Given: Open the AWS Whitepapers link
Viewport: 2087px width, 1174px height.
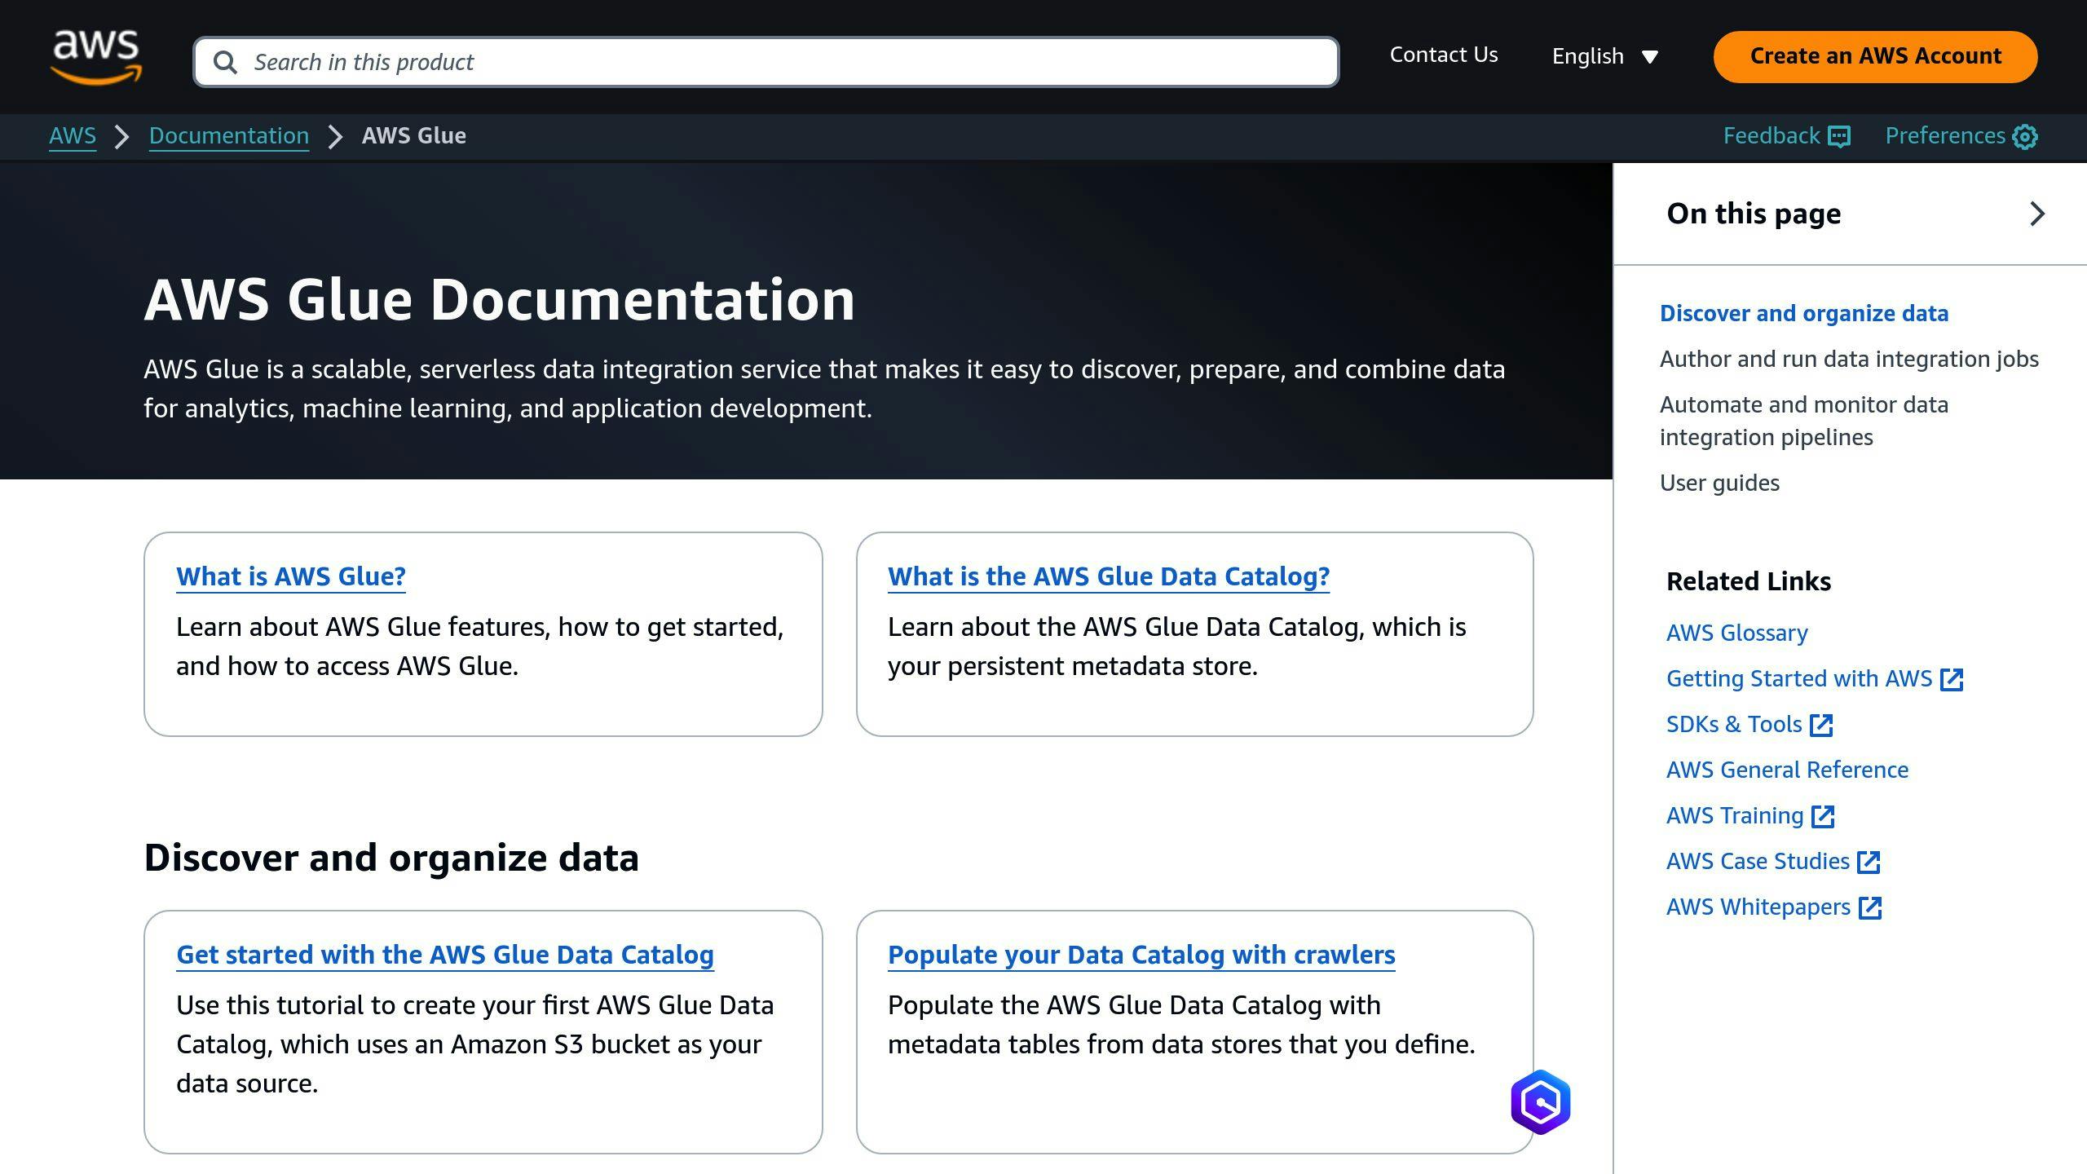Looking at the screenshot, I should pyautogui.click(x=1758, y=907).
